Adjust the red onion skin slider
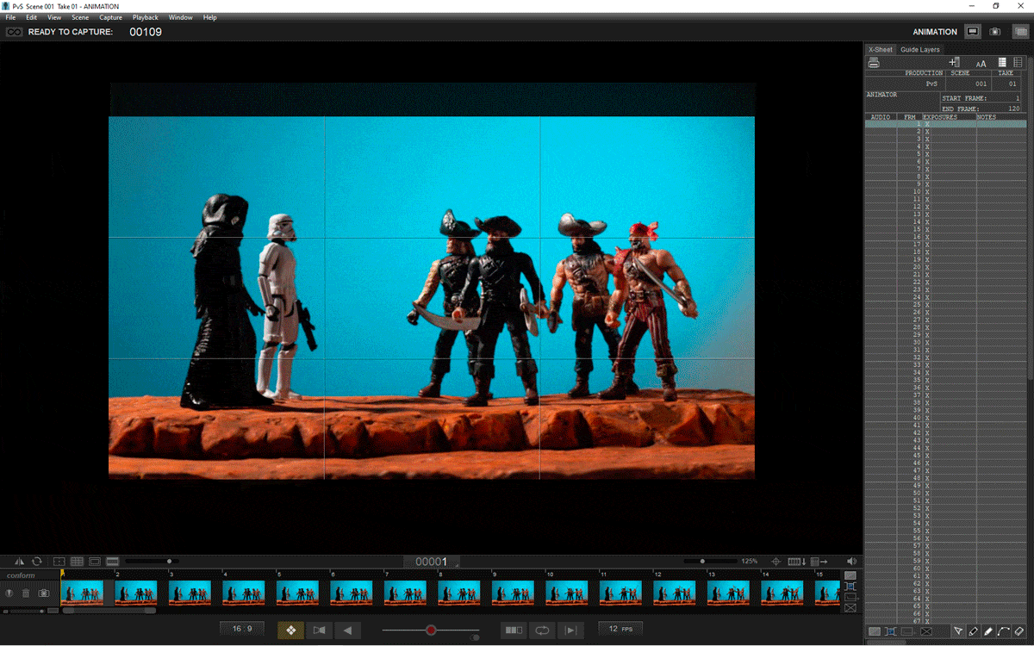The width and height of the screenshot is (1034, 646). pyautogui.click(x=431, y=630)
